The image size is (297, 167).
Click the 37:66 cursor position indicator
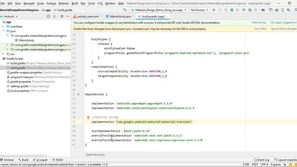coord(246,164)
